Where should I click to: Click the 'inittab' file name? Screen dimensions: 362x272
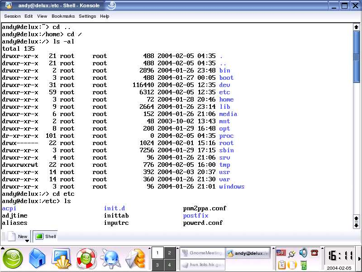point(116,216)
